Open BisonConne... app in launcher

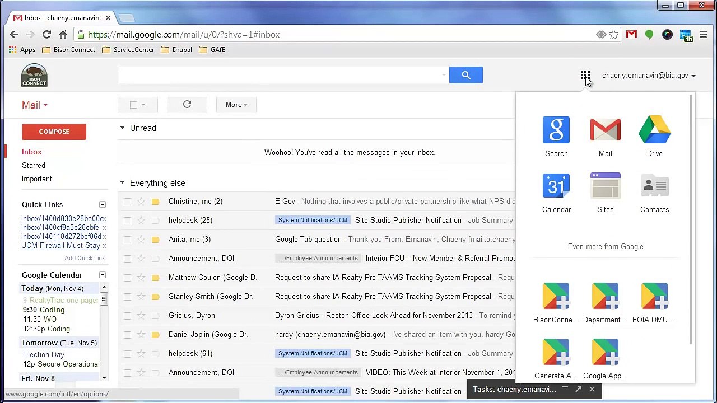point(556,303)
